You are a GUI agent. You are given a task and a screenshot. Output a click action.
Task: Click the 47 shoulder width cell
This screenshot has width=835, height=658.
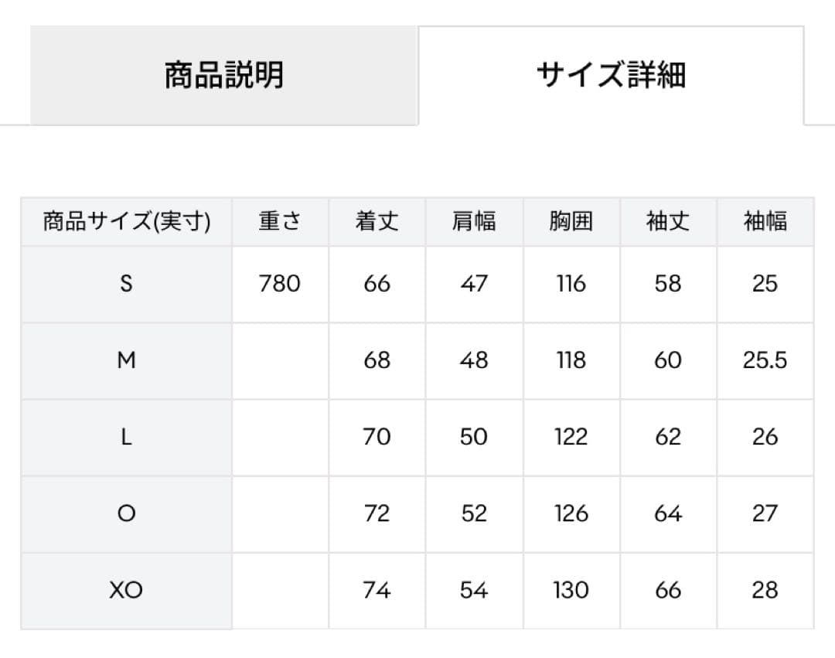474,284
